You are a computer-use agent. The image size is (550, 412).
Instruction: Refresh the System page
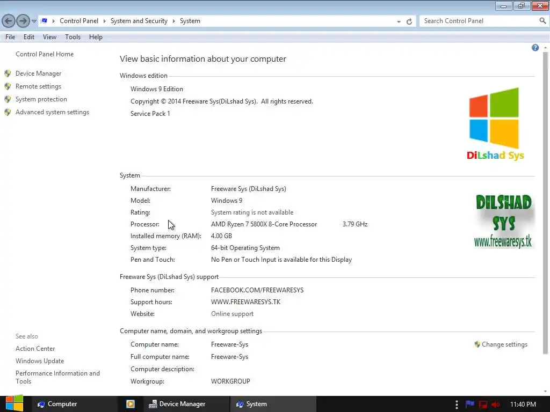pos(409,21)
